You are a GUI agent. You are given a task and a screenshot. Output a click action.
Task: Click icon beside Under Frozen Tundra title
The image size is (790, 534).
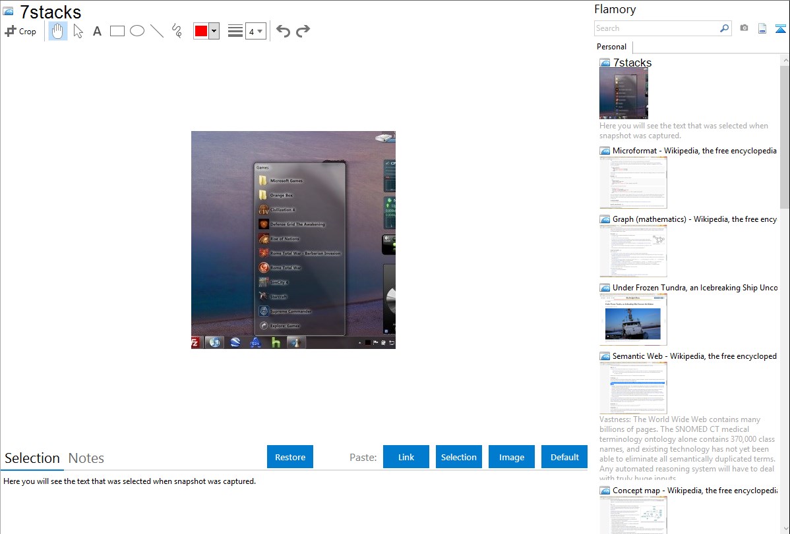pyautogui.click(x=605, y=287)
